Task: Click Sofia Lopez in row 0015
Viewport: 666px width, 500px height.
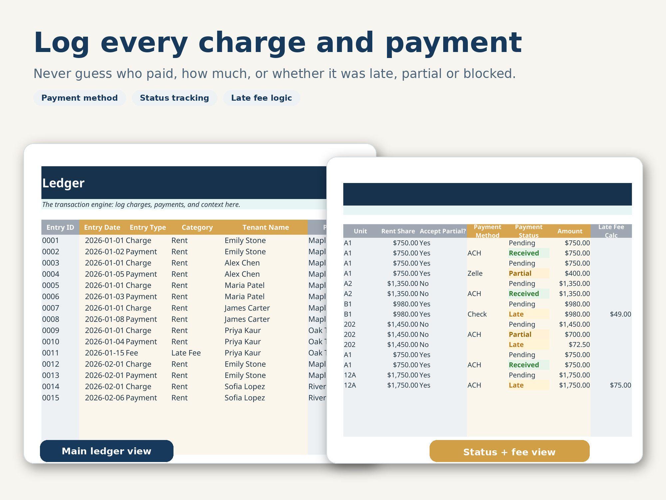Action: 245,398
